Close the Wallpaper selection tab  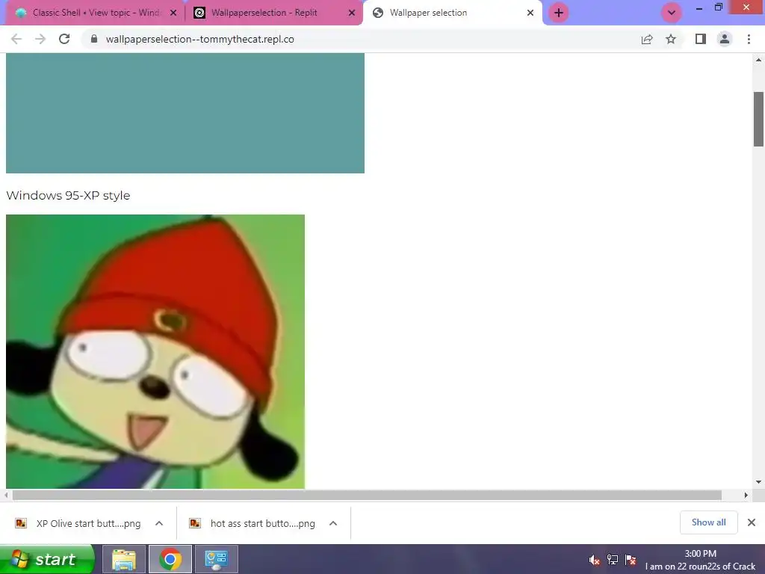tap(530, 13)
